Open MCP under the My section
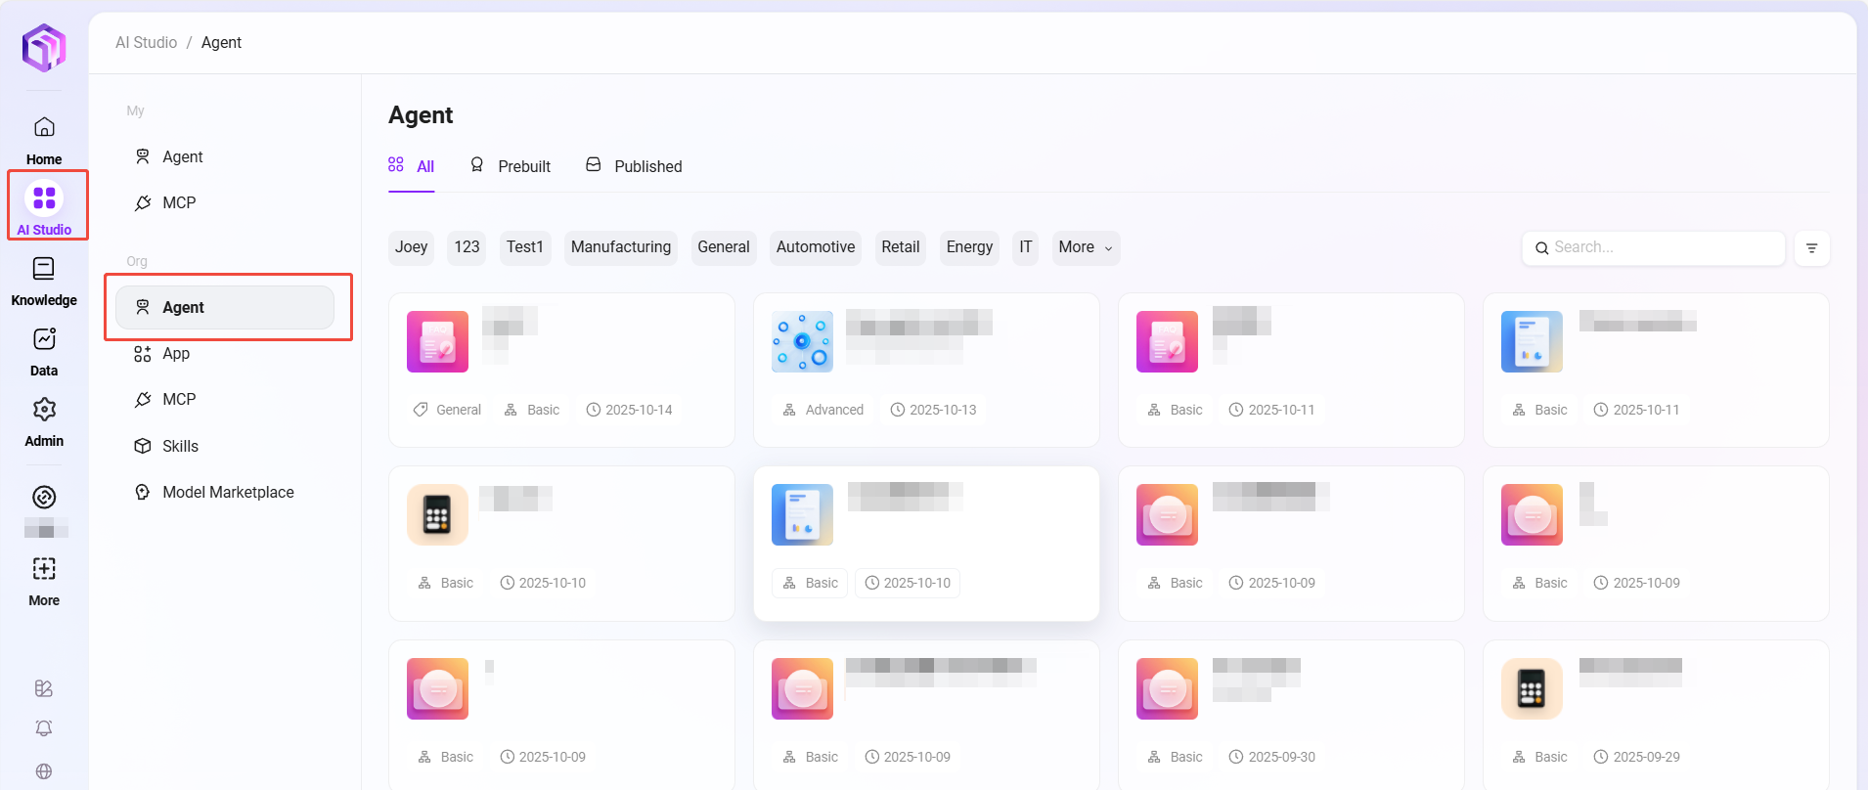 click(178, 203)
